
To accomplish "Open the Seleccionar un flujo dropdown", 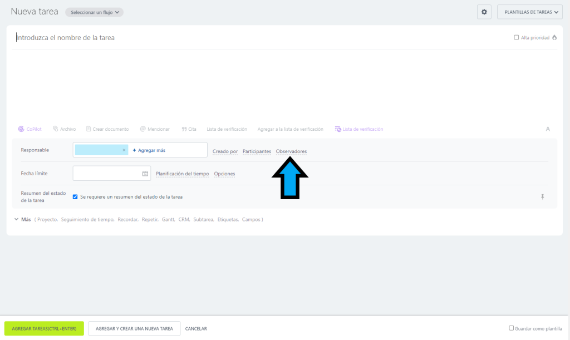I will [94, 12].
